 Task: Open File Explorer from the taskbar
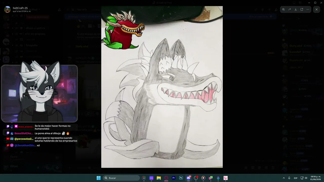[x=159, y=178]
